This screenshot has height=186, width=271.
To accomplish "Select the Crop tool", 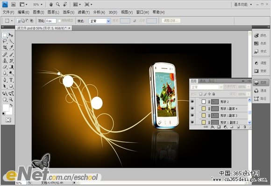I will click(5, 47).
